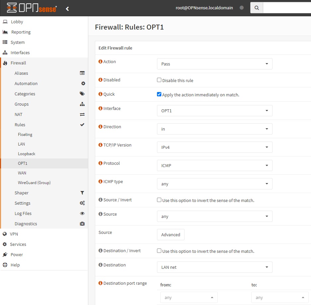
Task: Click the NAT arrows icon
Action: point(82,114)
